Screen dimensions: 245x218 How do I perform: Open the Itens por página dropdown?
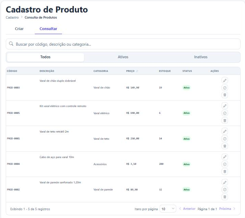(168, 209)
